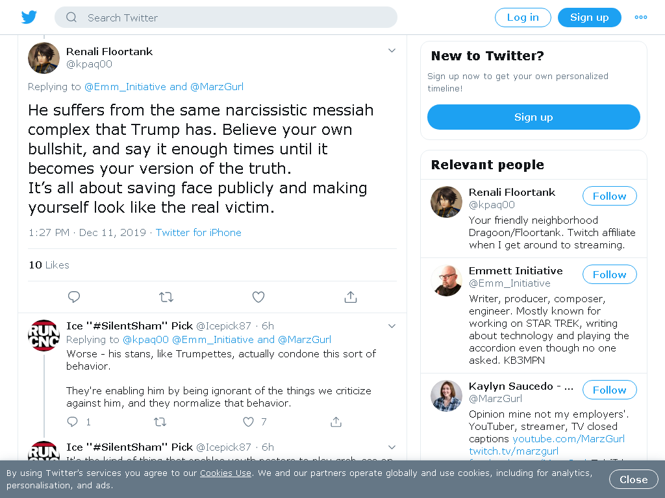Retweet the main tweet by Renali Floortank
The image size is (665, 498).
[166, 297]
